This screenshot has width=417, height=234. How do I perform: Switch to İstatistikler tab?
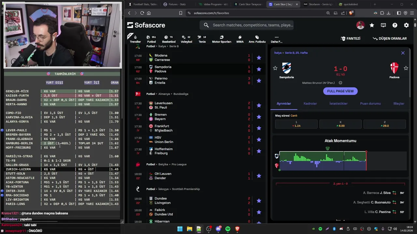click(338, 103)
